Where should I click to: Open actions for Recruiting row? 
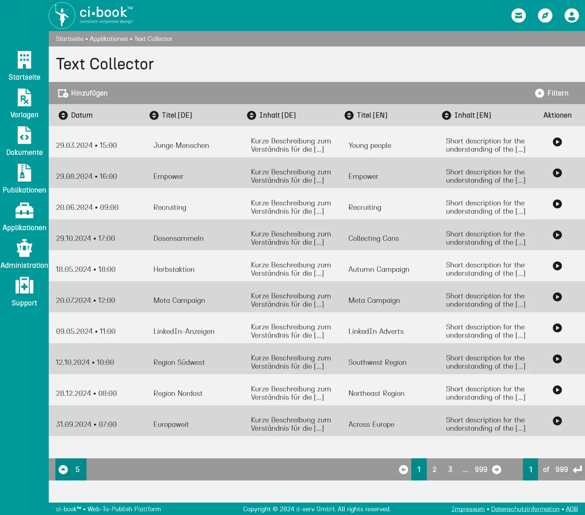click(x=558, y=204)
